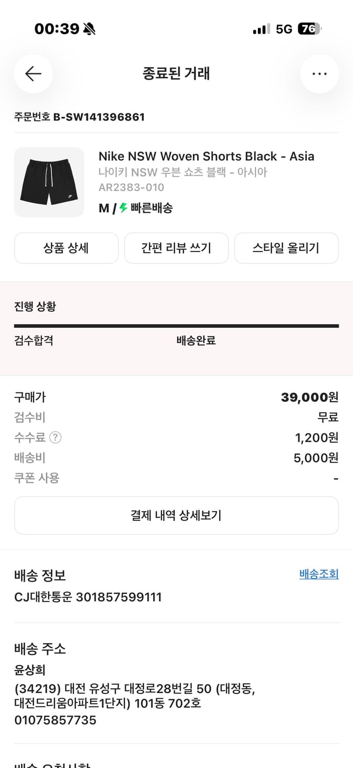The height and width of the screenshot is (768, 353).
Task: Tap the Nike NSW Woven Shorts title
Action: [206, 156]
